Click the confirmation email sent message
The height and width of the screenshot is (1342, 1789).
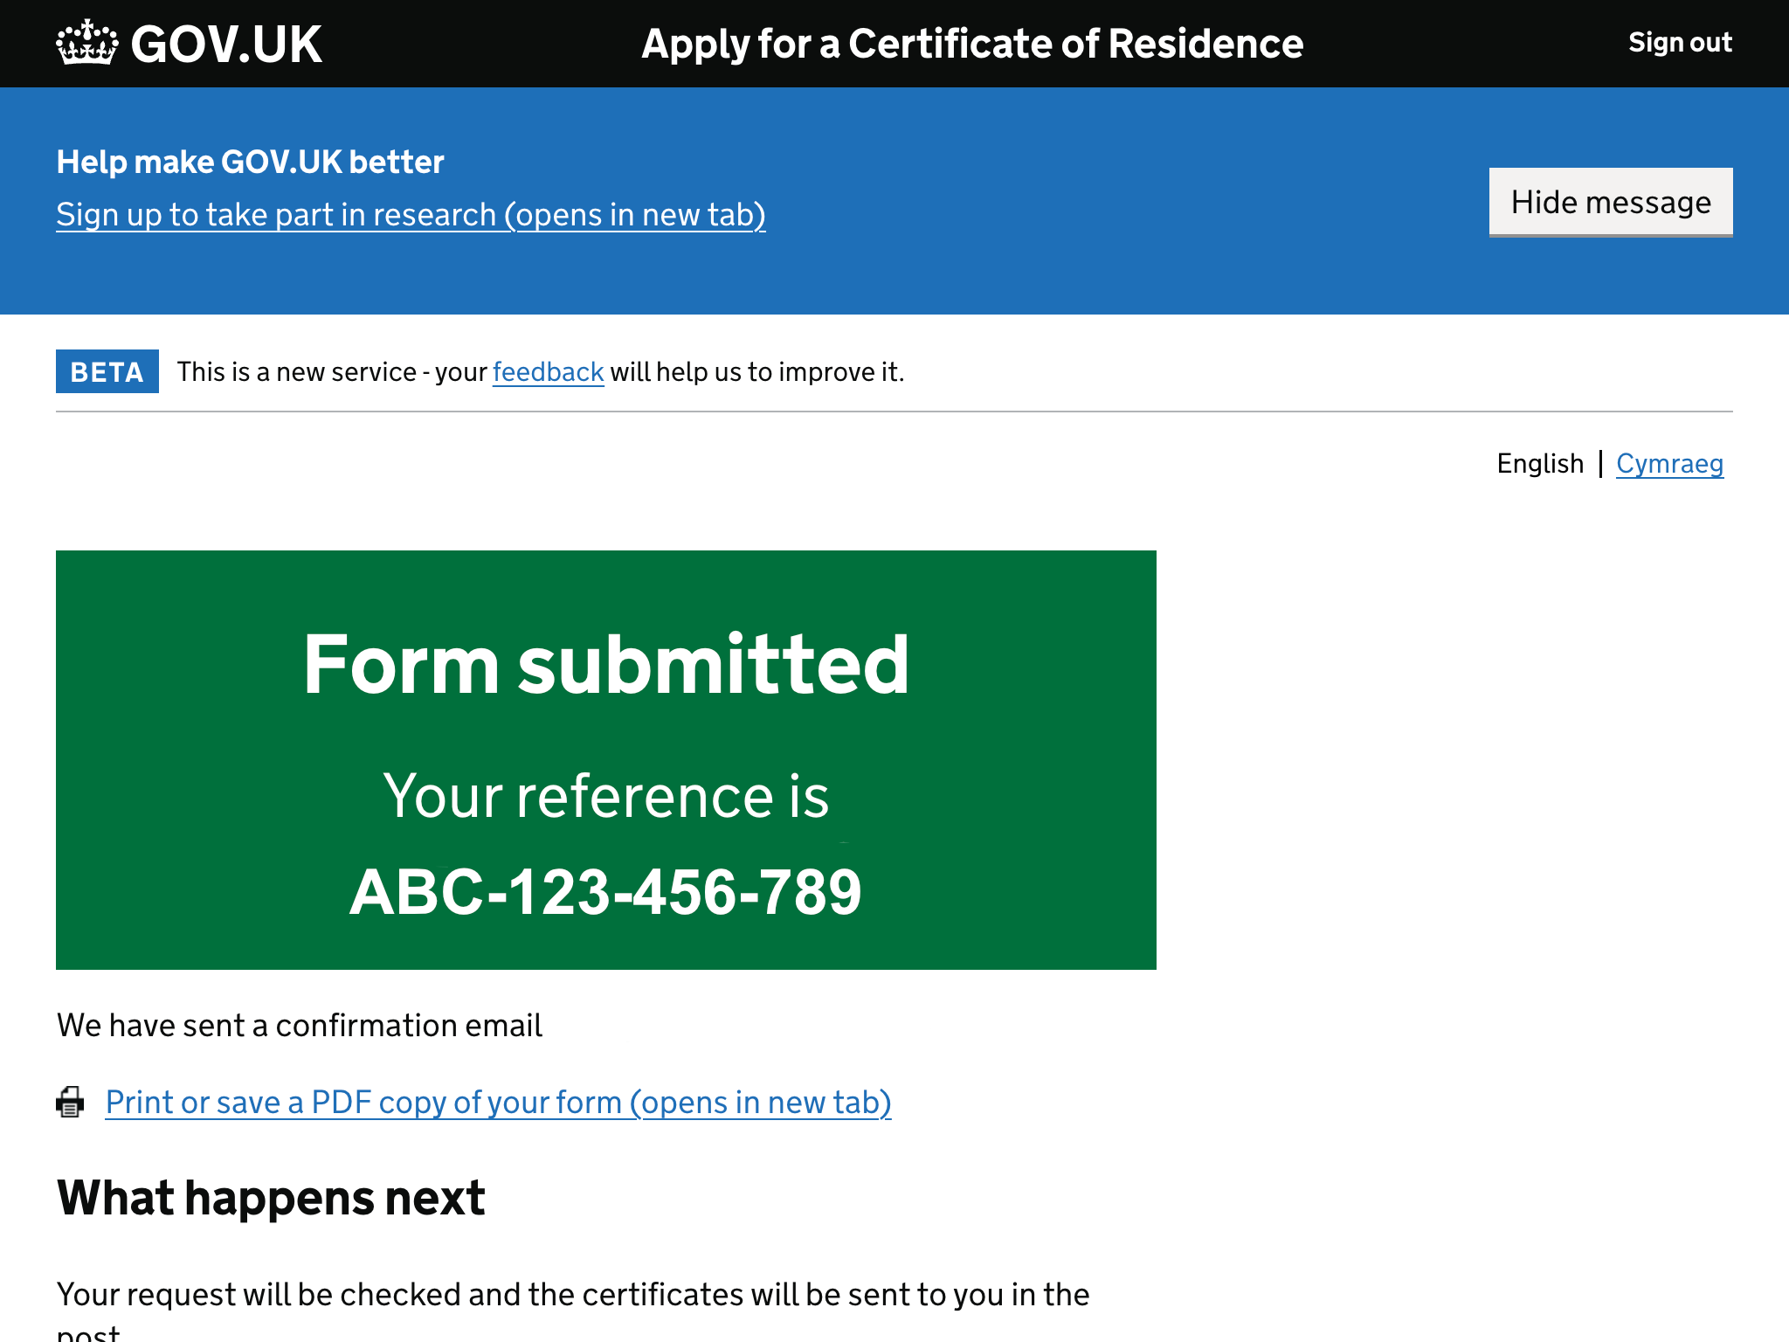300,1025
